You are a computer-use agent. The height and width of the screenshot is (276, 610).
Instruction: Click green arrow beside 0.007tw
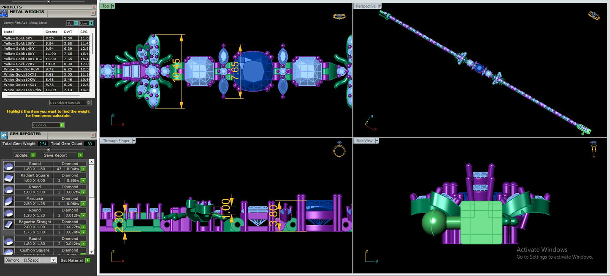[84, 192]
